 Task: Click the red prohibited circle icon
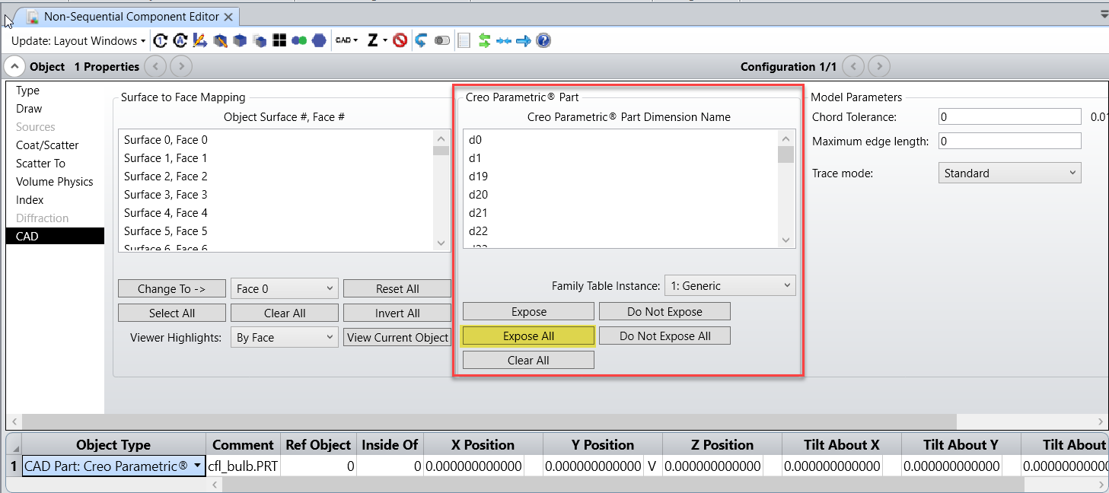pos(400,41)
